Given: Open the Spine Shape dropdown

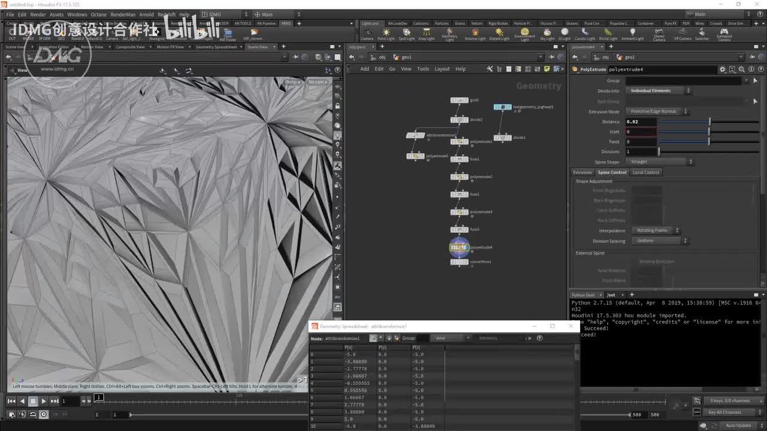Looking at the screenshot, I should coord(659,162).
